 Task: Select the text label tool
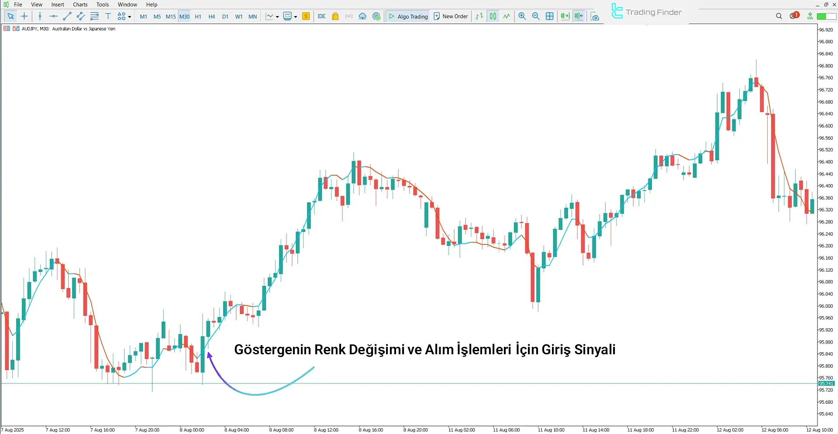pyautogui.click(x=108, y=17)
